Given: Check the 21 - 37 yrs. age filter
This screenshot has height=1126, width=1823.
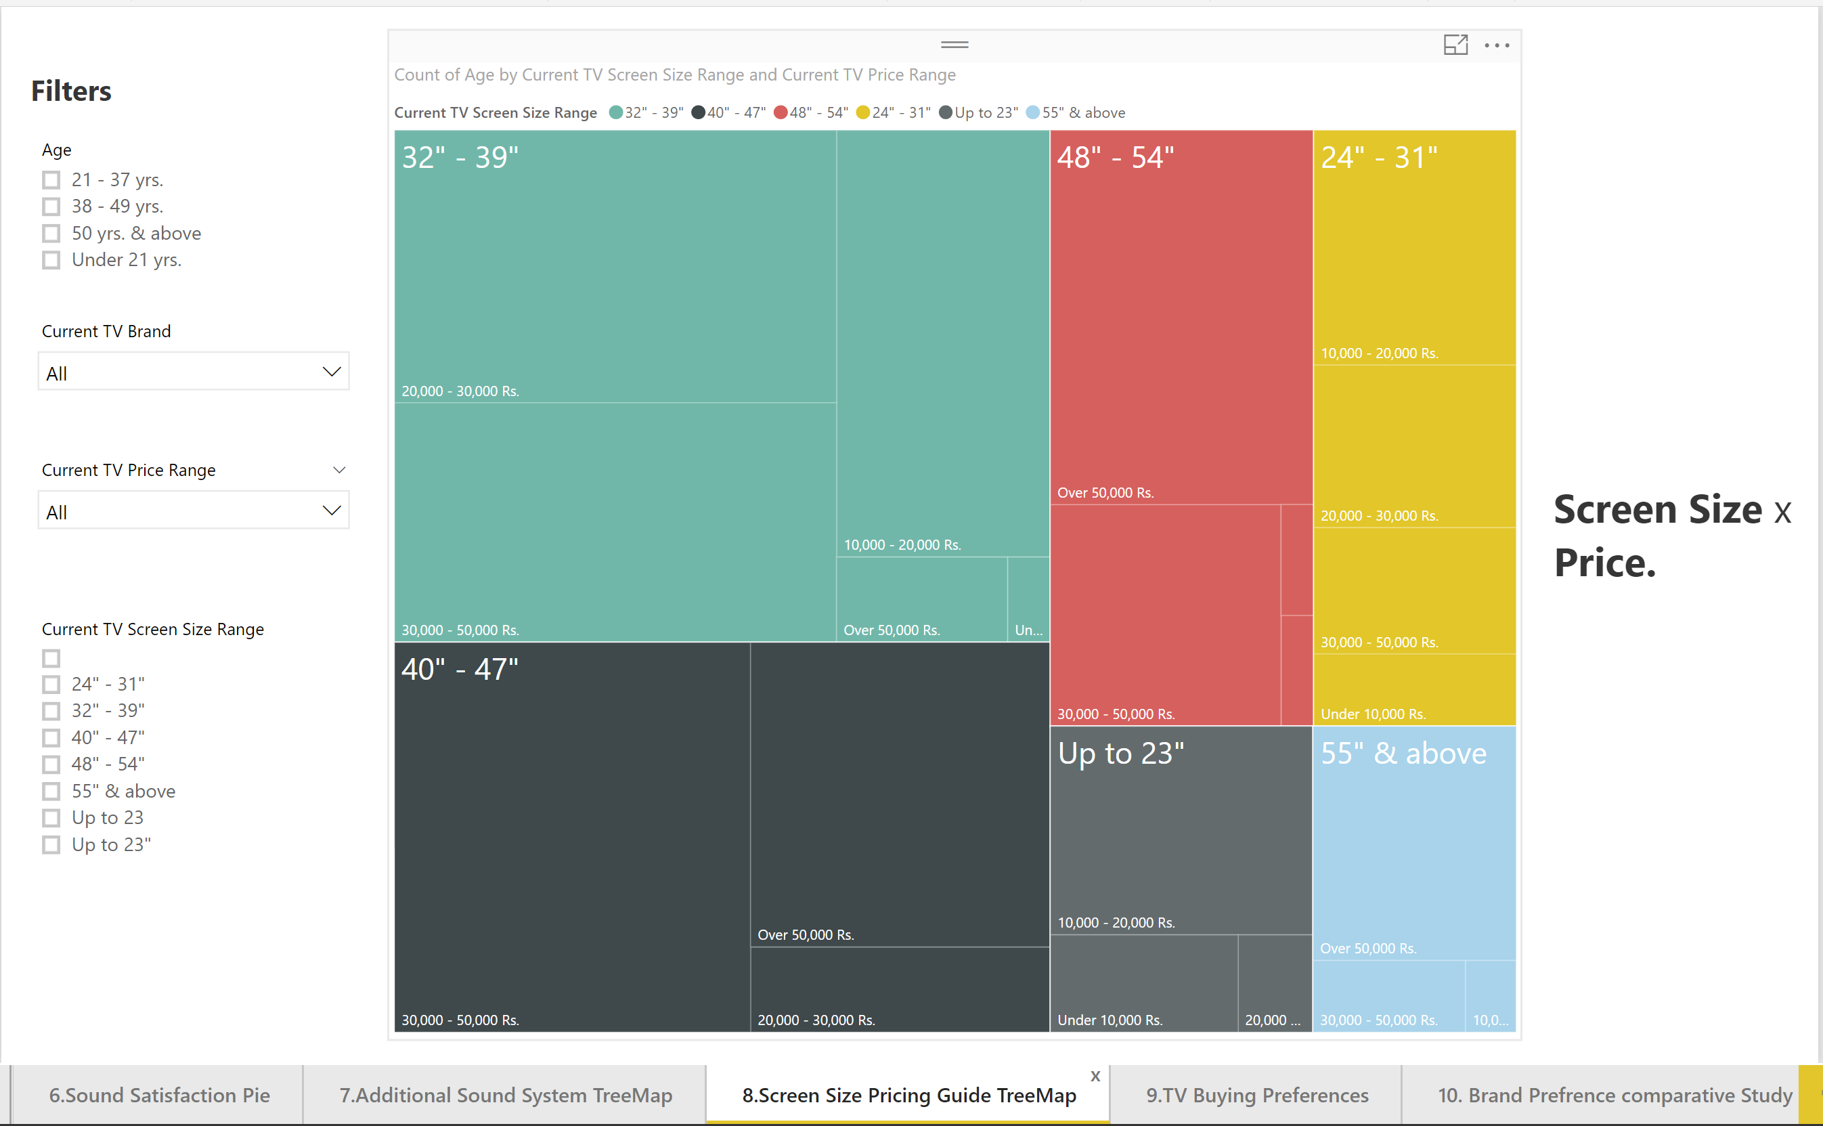Looking at the screenshot, I should 51,180.
